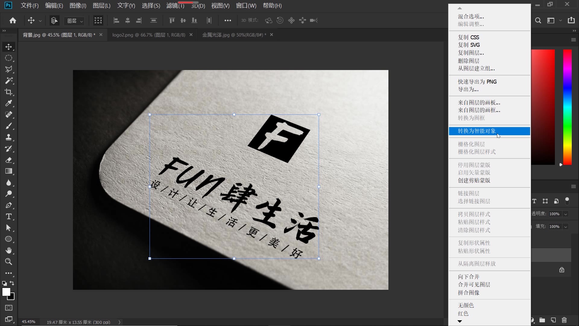Click the 45.45% zoom field at bottom left
The image size is (579, 326).
point(28,322)
